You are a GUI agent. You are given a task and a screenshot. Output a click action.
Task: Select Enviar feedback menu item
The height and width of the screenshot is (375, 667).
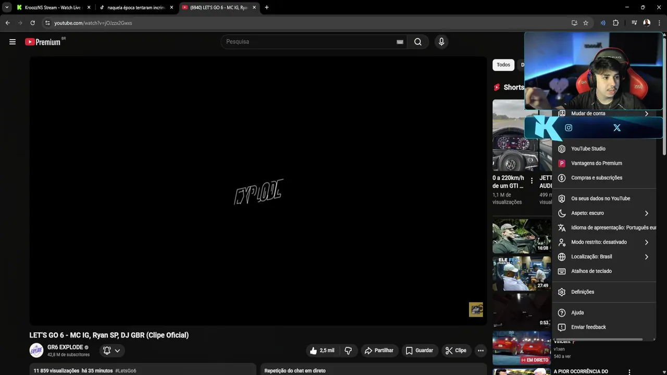pyautogui.click(x=604, y=327)
